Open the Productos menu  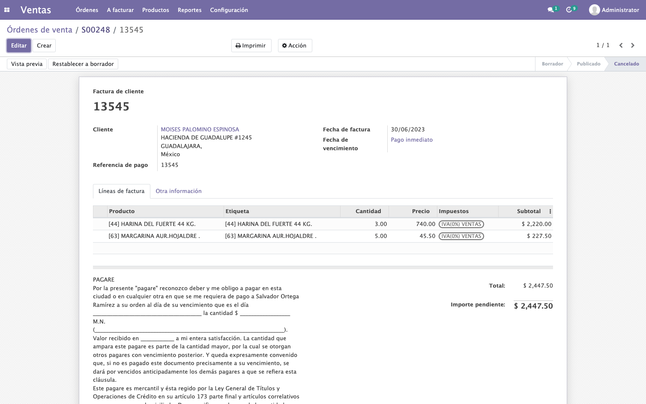click(x=156, y=10)
